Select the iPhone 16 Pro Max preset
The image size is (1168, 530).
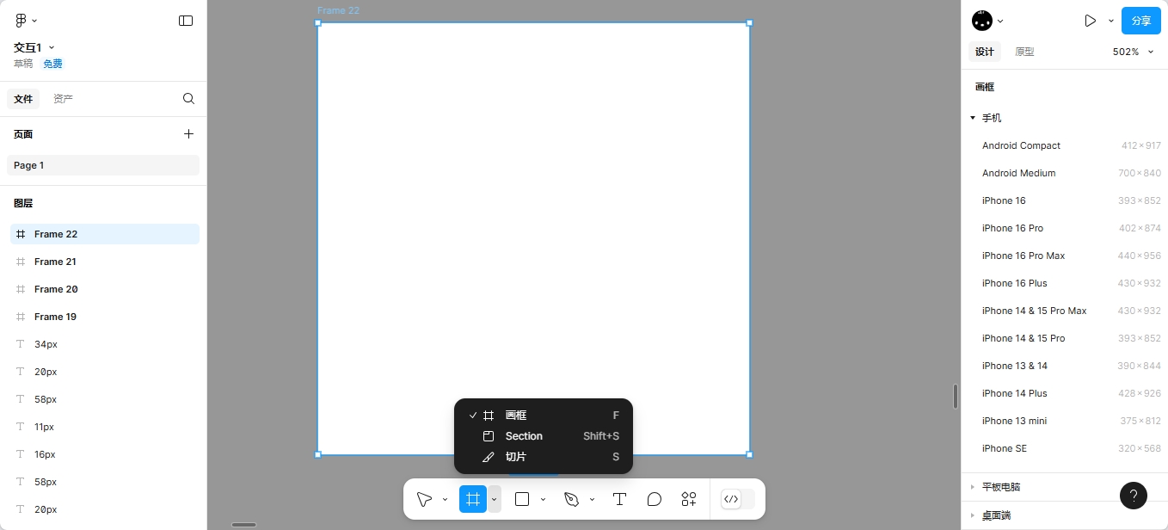point(1024,256)
